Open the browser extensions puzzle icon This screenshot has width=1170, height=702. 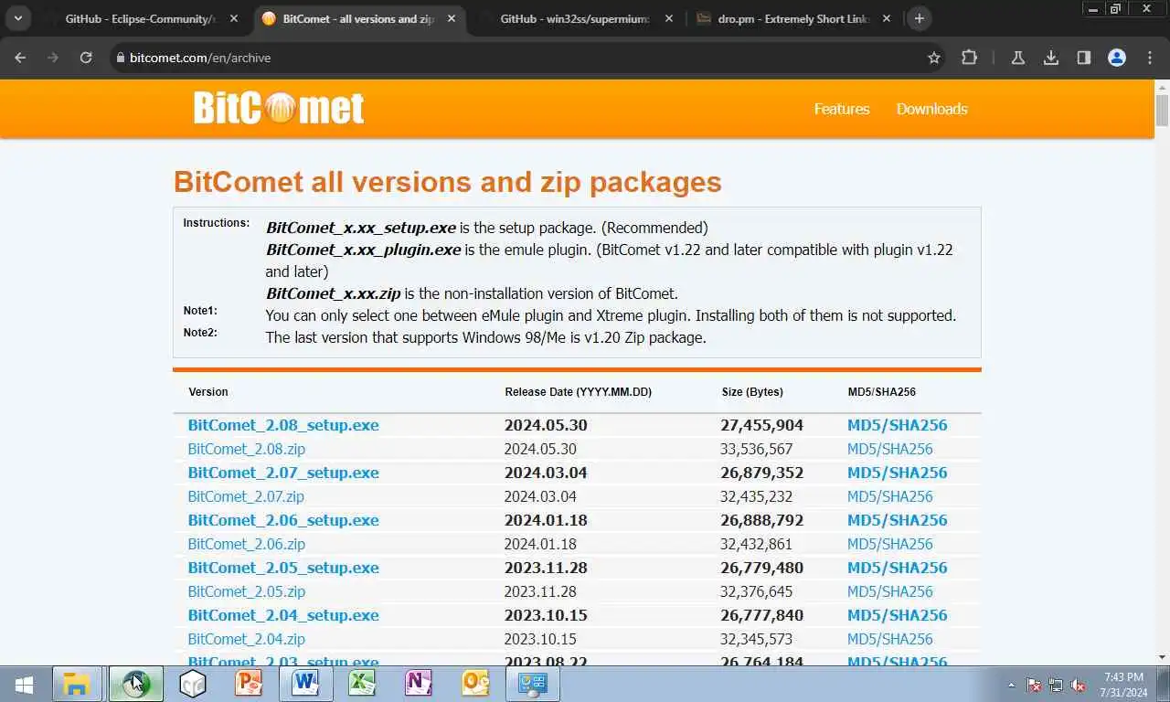pyautogui.click(x=969, y=58)
